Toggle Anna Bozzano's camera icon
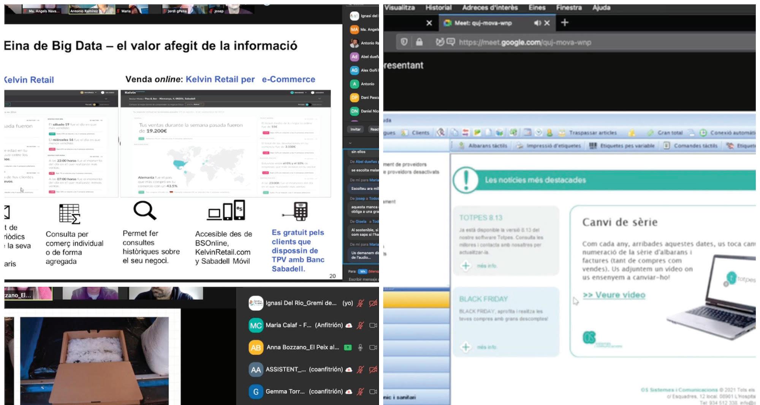The image size is (760, 405). click(x=373, y=347)
